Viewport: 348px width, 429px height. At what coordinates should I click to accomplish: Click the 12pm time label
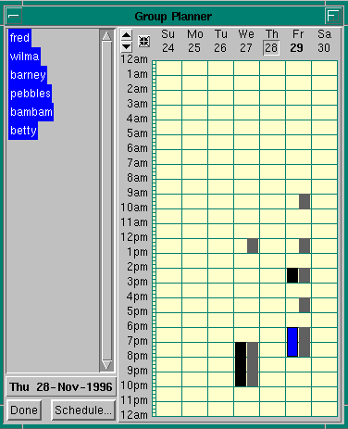pyautogui.click(x=134, y=237)
